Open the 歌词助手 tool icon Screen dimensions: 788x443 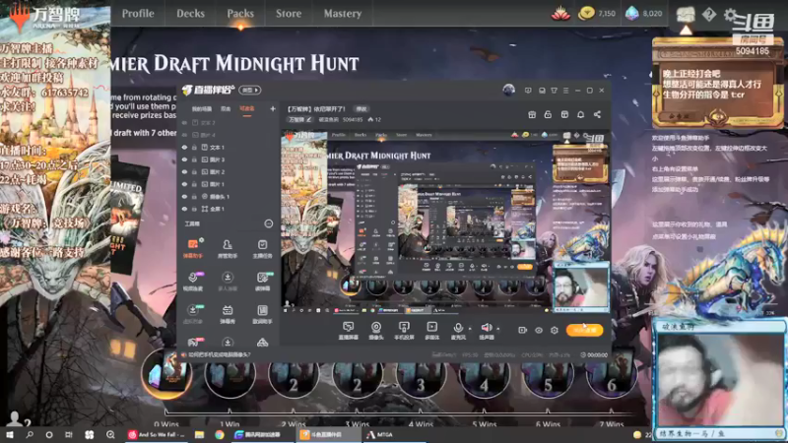tap(262, 314)
